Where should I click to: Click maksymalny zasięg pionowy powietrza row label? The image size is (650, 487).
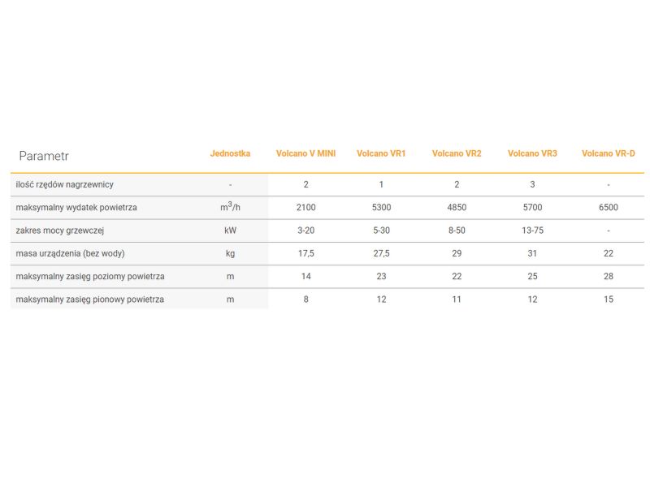coord(89,300)
